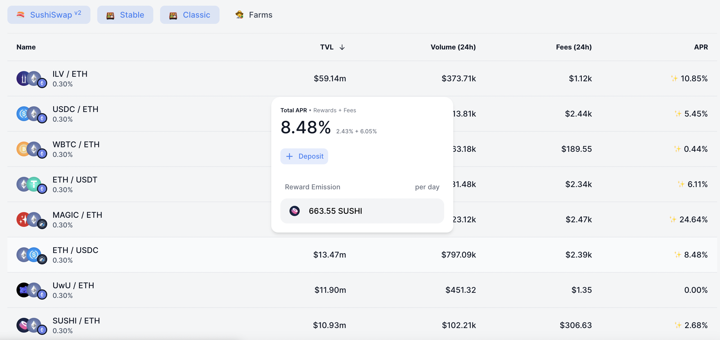Click the SUSHI token icon in reward emission
This screenshot has width=720, height=340.
[295, 211]
